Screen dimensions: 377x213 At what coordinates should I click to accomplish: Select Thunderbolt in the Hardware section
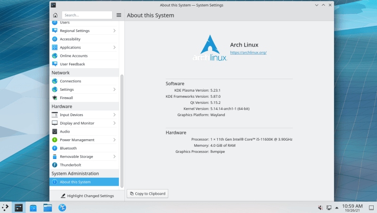70,165
